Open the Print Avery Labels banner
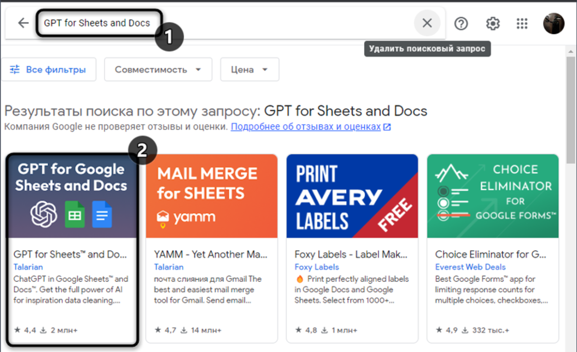This screenshot has height=352, width=577. tap(352, 196)
